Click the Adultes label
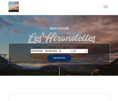 (67, 47)
